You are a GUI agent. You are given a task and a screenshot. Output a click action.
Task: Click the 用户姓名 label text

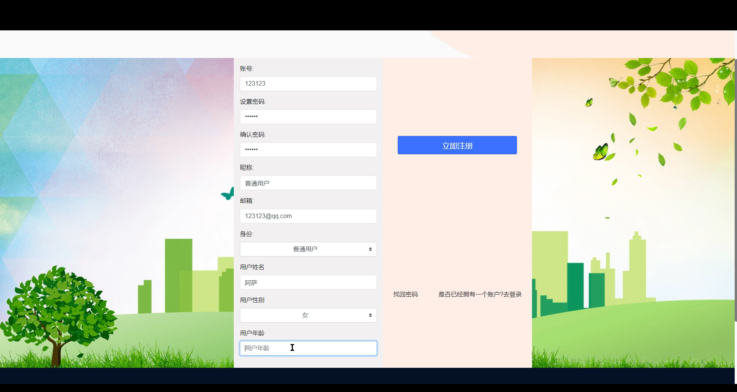252,267
